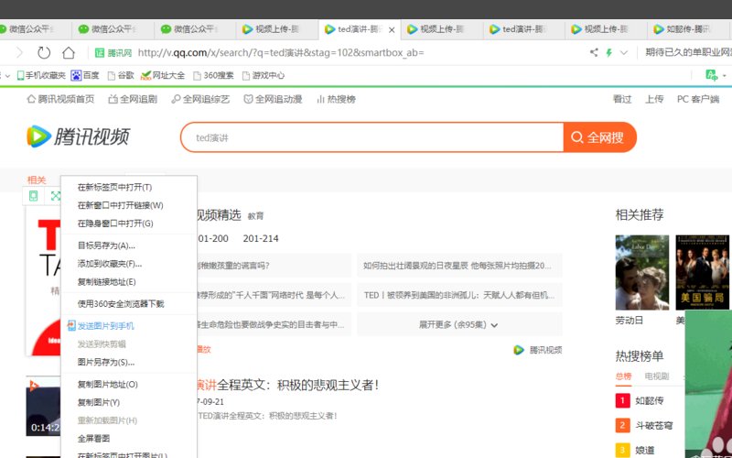Switch to the first 微信公众平台 tab
The image size is (732, 458).
coord(31,29)
